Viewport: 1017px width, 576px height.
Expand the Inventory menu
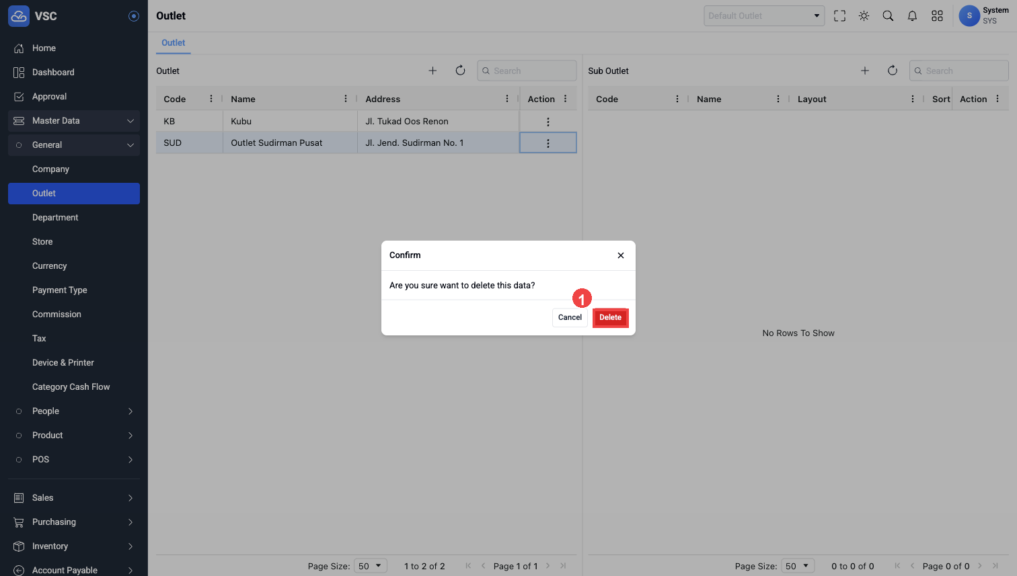coord(74,546)
